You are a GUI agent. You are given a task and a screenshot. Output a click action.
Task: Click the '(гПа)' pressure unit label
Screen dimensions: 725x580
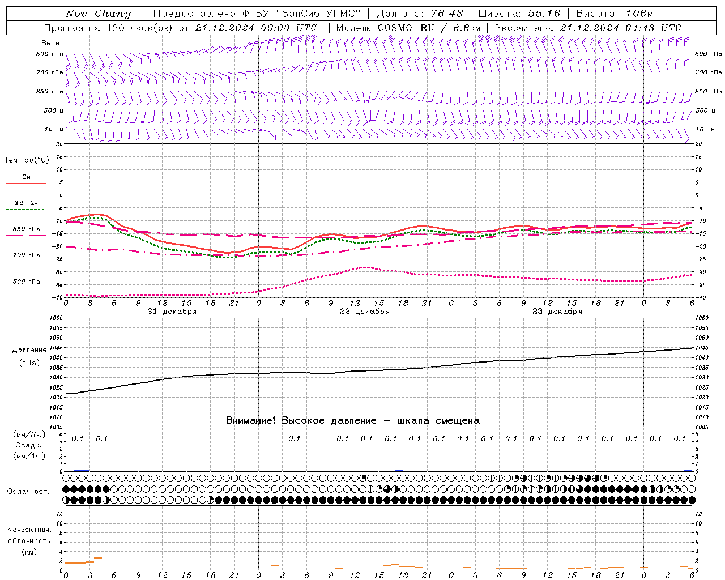[29, 362]
